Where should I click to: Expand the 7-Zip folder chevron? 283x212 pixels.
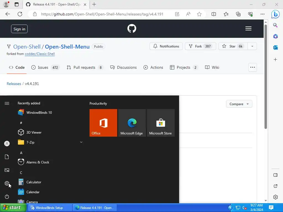[81, 142]
